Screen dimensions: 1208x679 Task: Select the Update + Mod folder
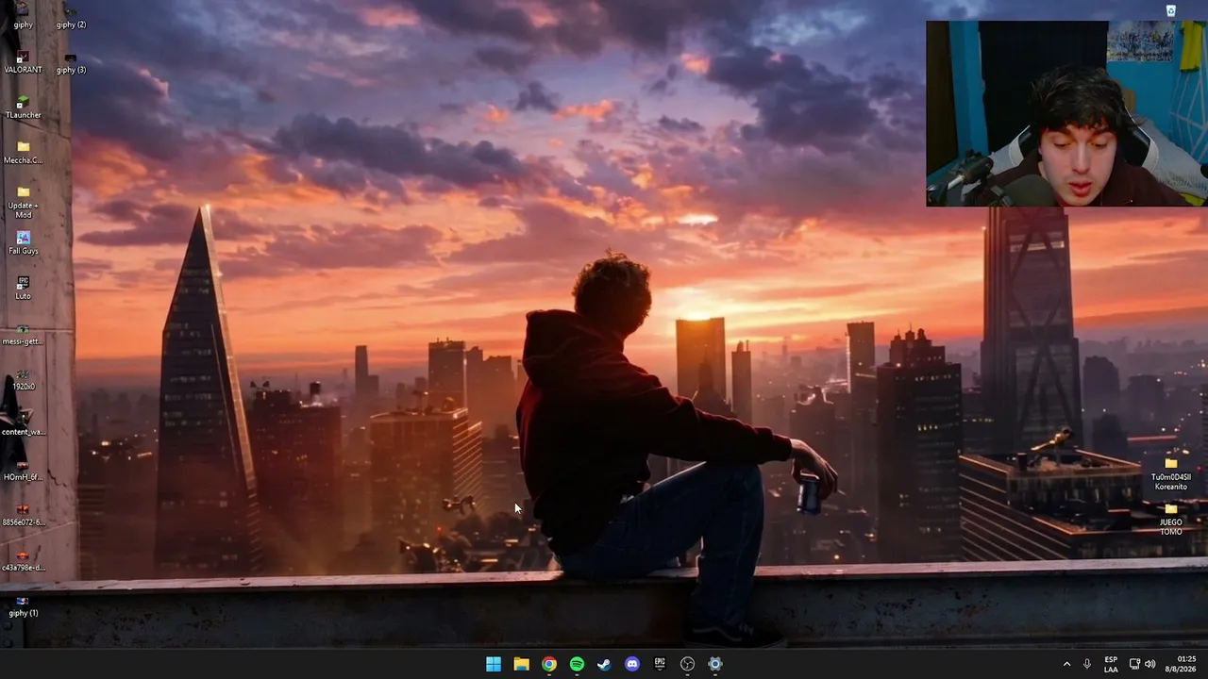[23, 203]
